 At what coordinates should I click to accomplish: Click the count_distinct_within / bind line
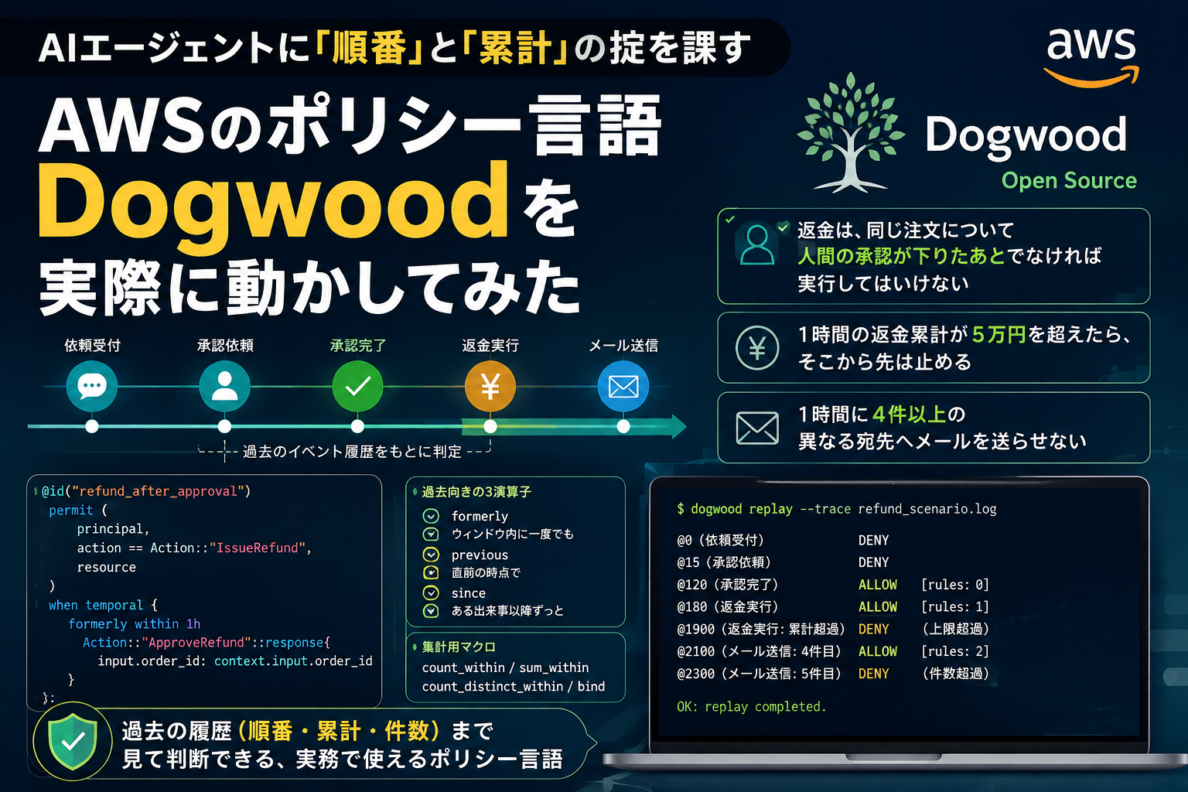coord(514,686)
